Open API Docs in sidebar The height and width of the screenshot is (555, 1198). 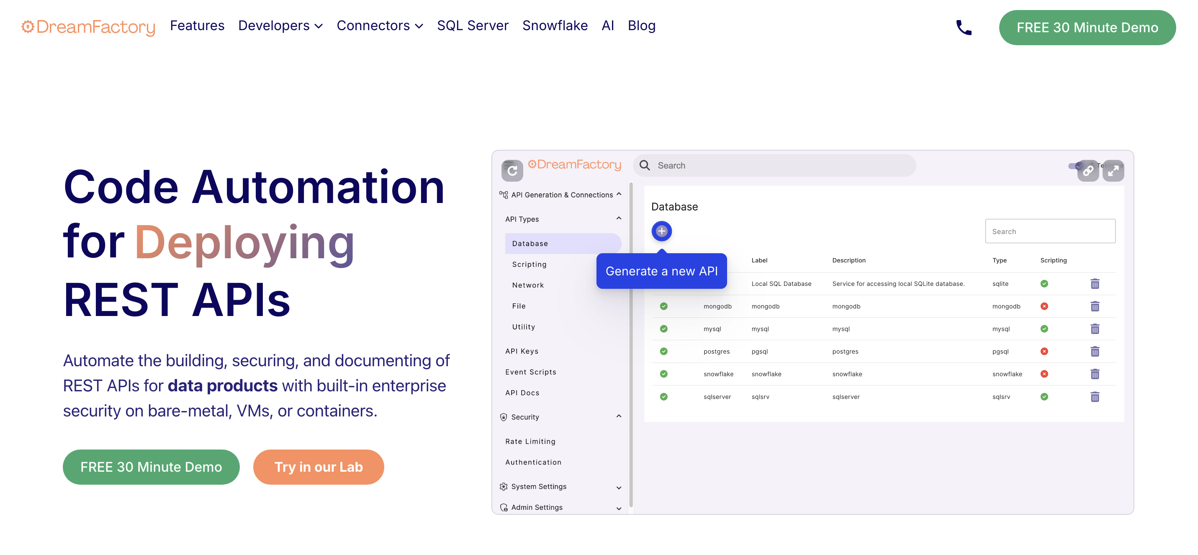(522, 393)
